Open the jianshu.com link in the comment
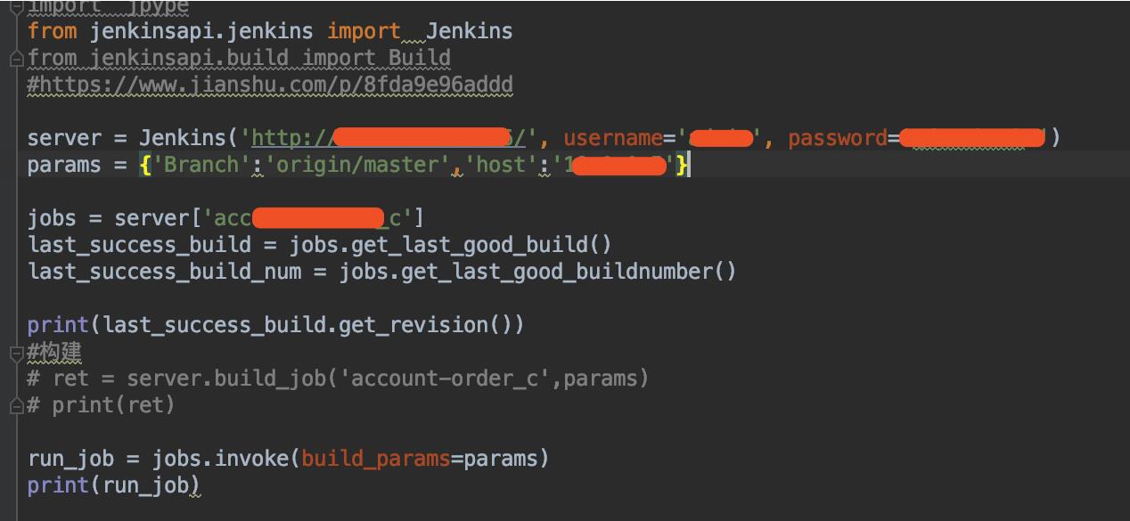Viewport: 1130px width, 521px height. coord(267,84)
